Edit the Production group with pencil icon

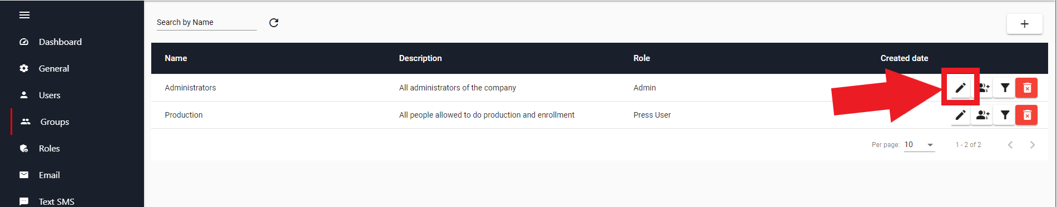tap(960, 115)
